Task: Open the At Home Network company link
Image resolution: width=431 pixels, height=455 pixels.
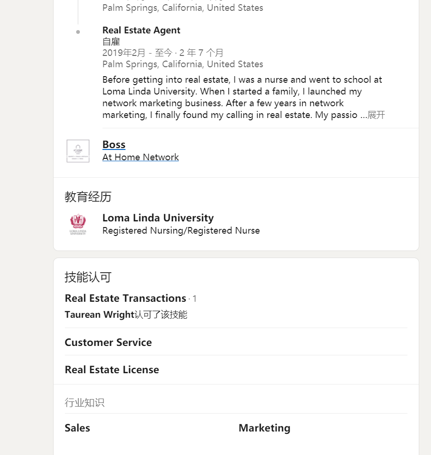Action: 141,157
